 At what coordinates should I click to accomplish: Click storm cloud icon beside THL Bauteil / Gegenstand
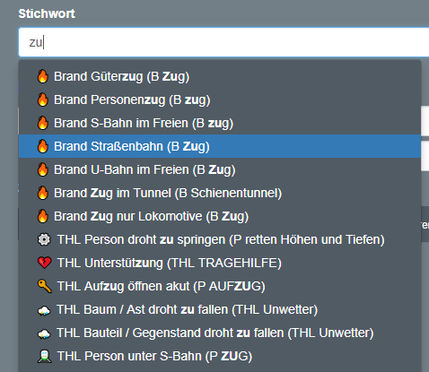(x=44, y=333)
